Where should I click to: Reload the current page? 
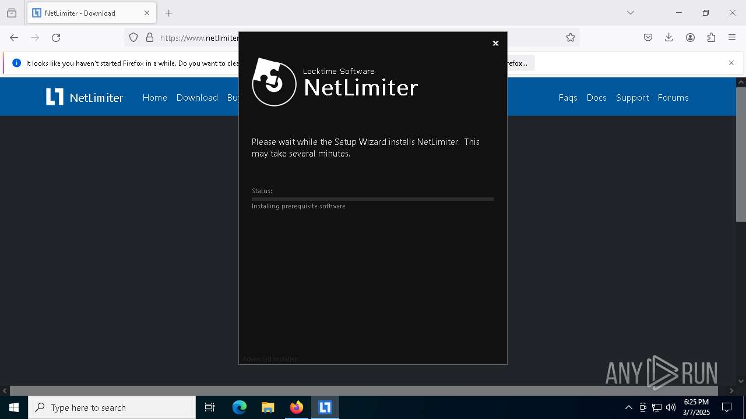tap(56, 38)
